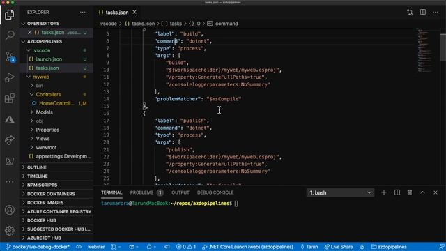This screenshot has width=446, height=251.
Task: Open the Manage gear menu
Action: (10, 231)
